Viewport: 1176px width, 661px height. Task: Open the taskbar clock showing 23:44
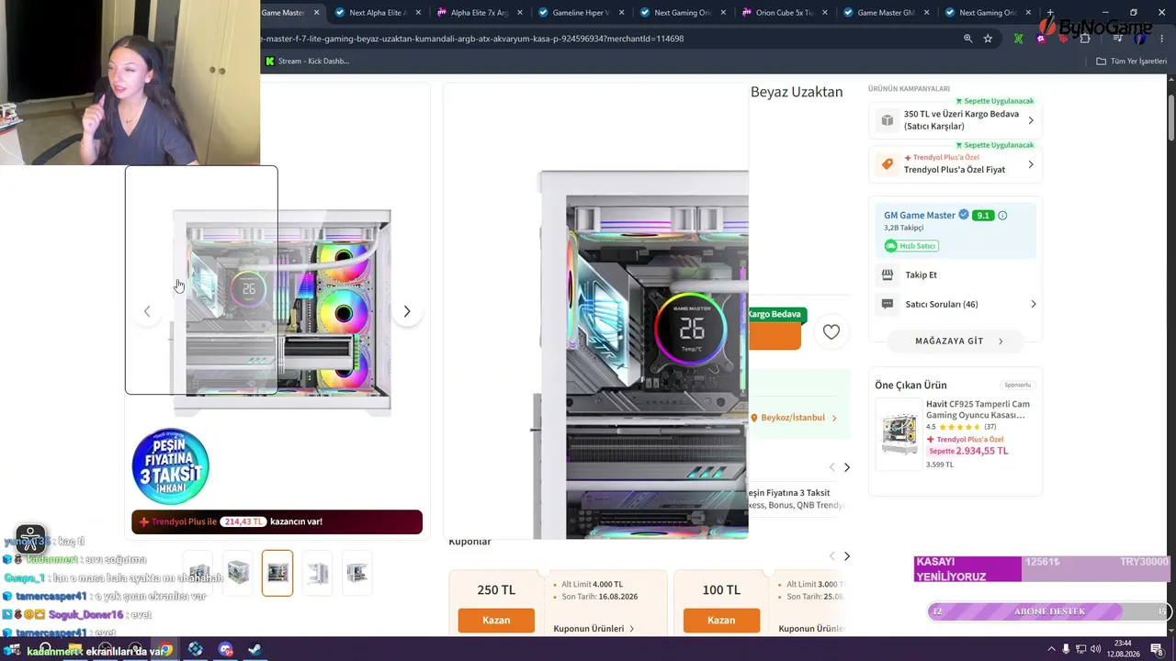1123,649
